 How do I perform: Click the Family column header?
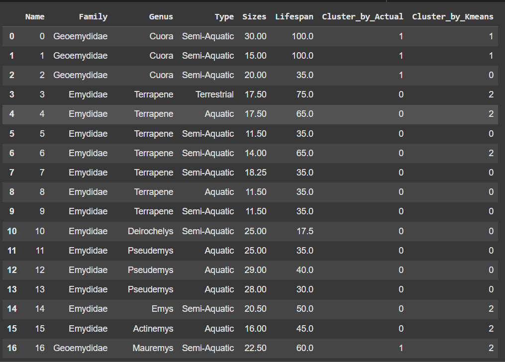coord(93,17)
